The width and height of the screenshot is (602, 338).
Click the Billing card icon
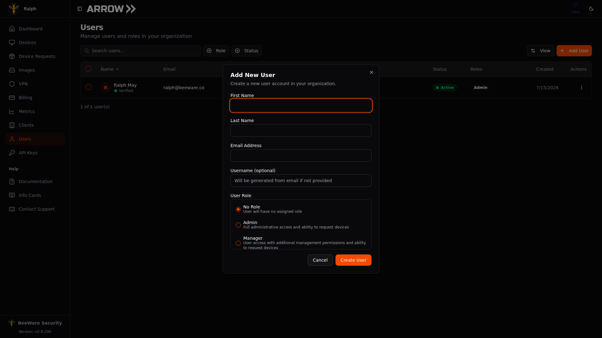point(12,98)
